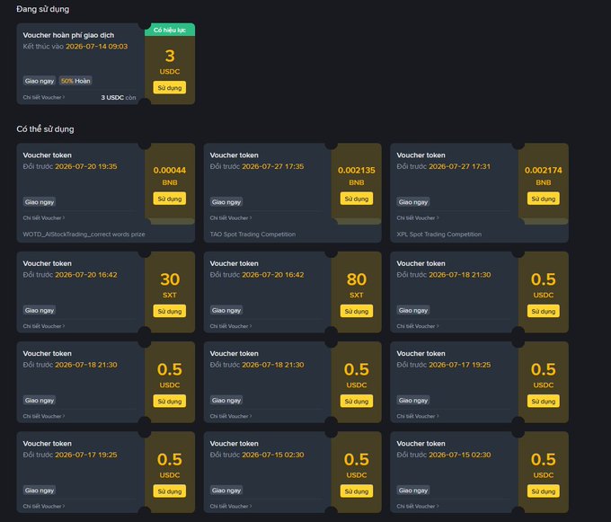Click the '3 USDC còn' remaining balance text
The height and width of the screenshot is (522, 611).
coord(119,97)
